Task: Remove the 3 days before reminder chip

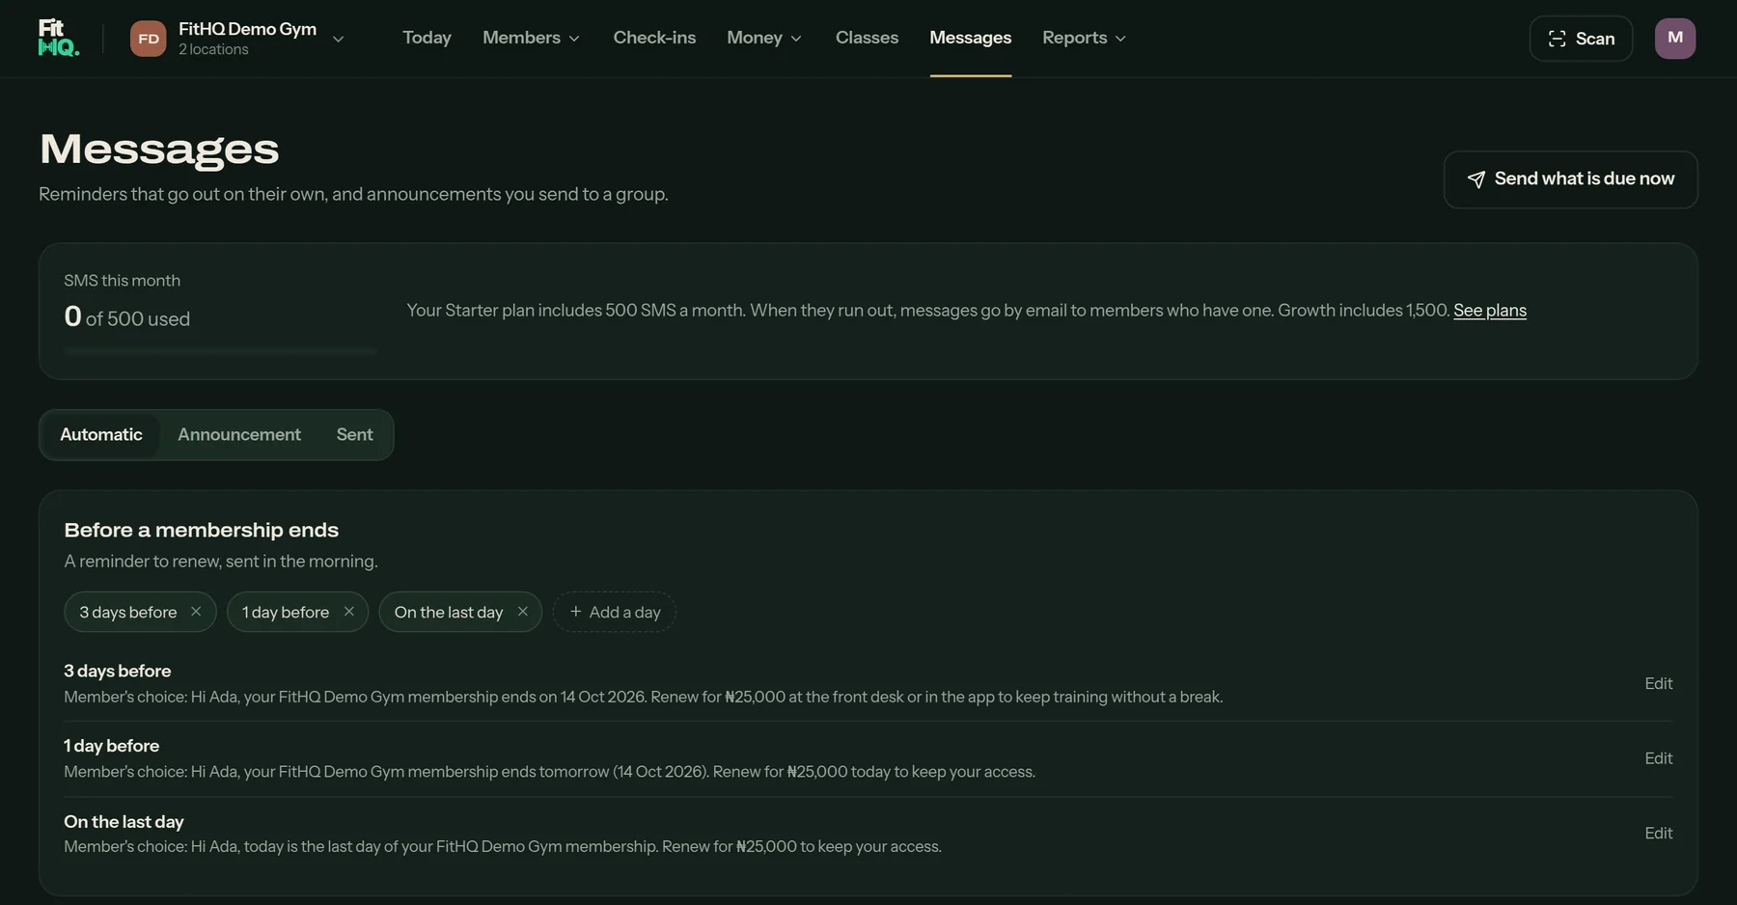Action: point(196,612)
